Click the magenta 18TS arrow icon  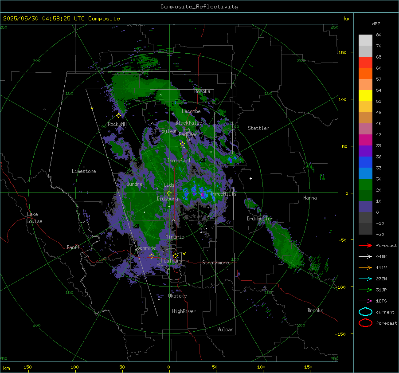(365, 301)
